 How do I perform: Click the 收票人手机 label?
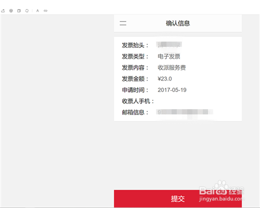pos(138,101)
